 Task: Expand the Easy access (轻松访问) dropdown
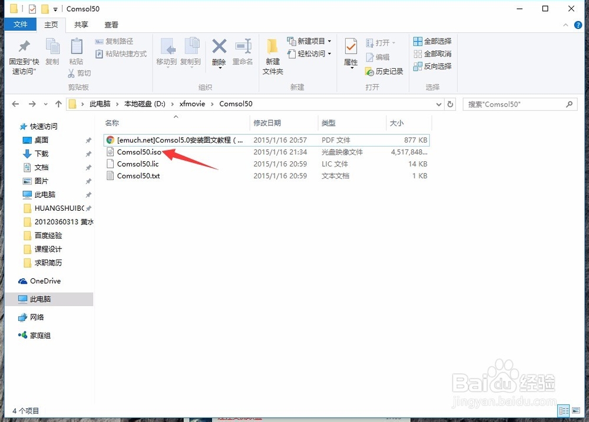click(x=329, y=54)
